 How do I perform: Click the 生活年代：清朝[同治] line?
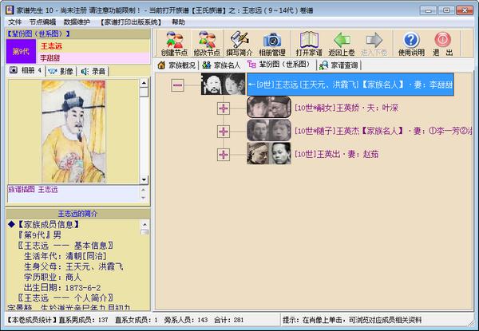(65, 256)
